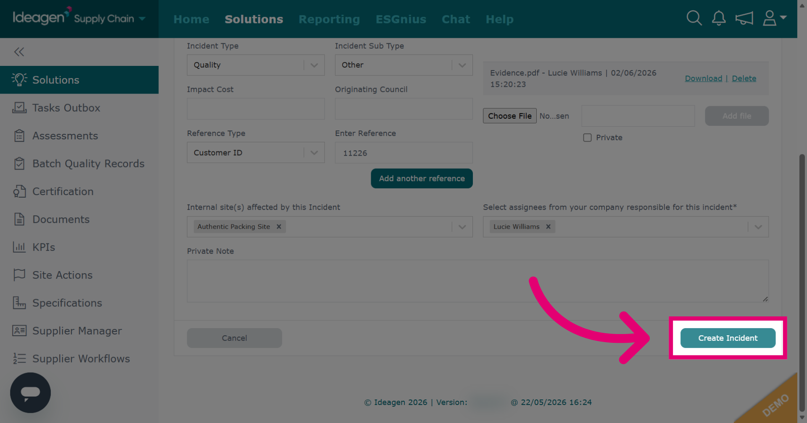Click the Add file button
The height and width of the screenshot is (423, 807).
[737, 116]
